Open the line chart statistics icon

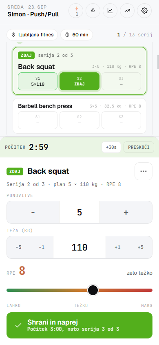(110, 11)
